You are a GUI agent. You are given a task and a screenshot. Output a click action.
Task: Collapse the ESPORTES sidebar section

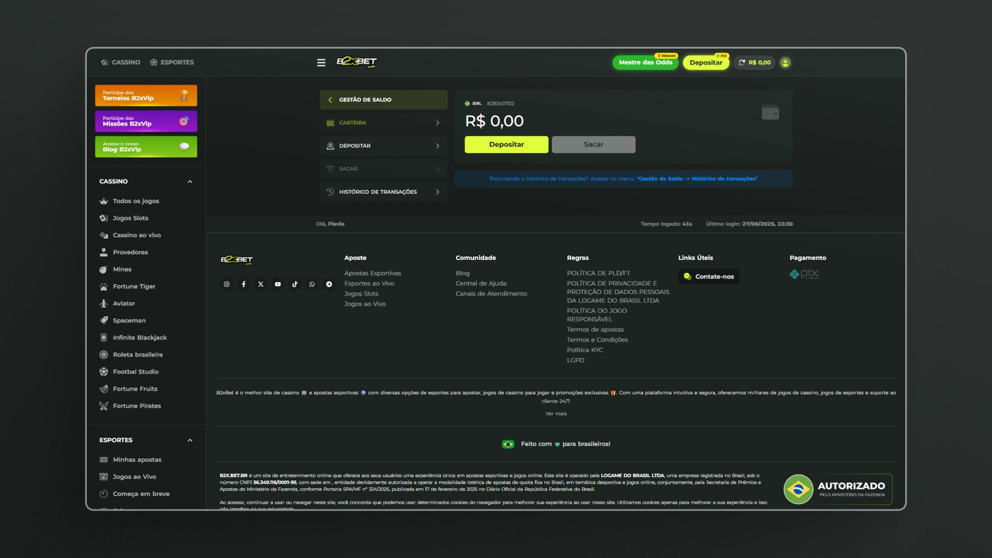[190, 440]
